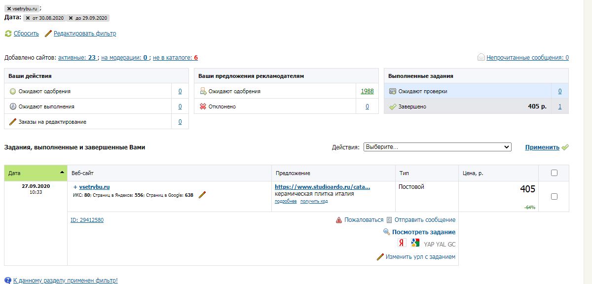Click the Google index check icon

point(415,243)
